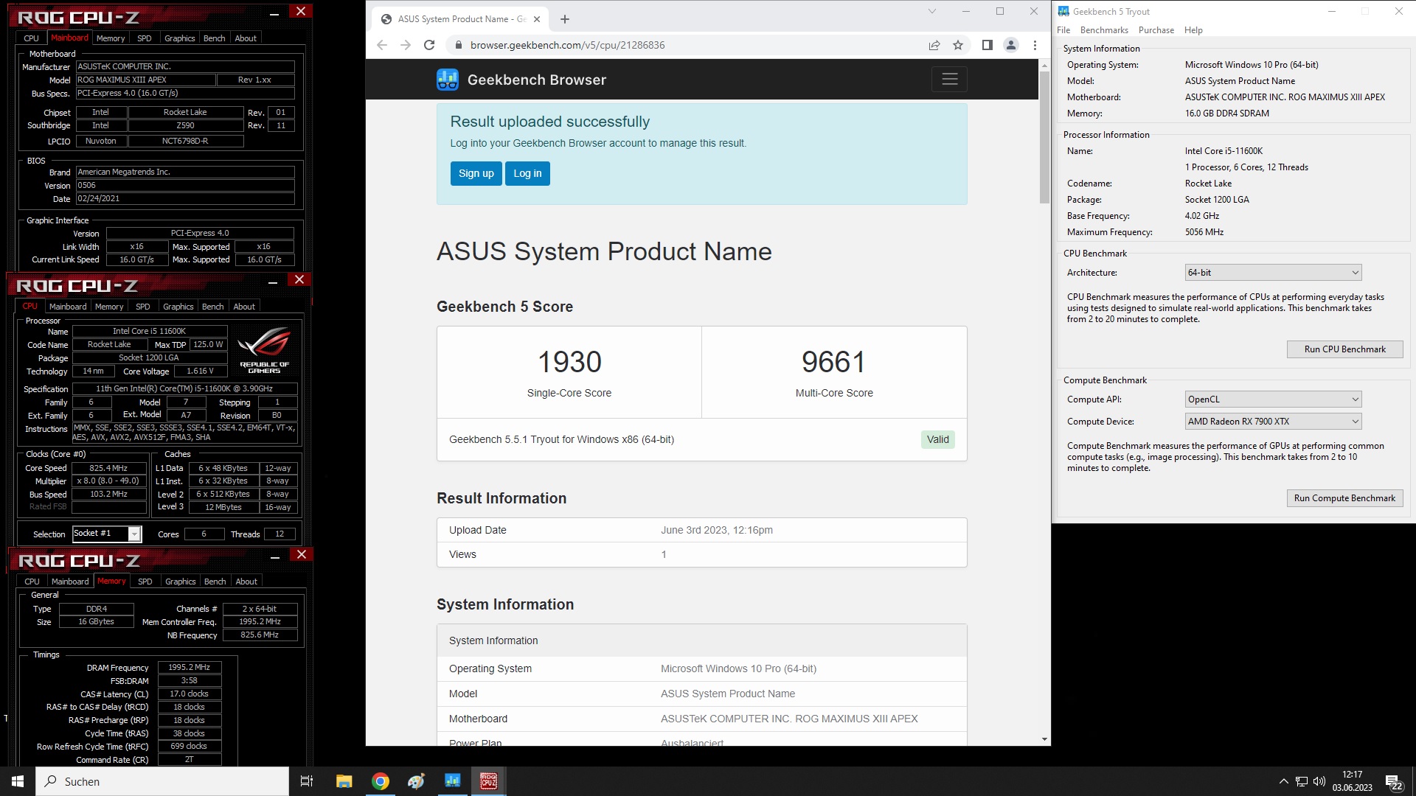1416x796 pixels.
Task: Click the Core Voltage 1.616 V field
Action: (199, 371)
